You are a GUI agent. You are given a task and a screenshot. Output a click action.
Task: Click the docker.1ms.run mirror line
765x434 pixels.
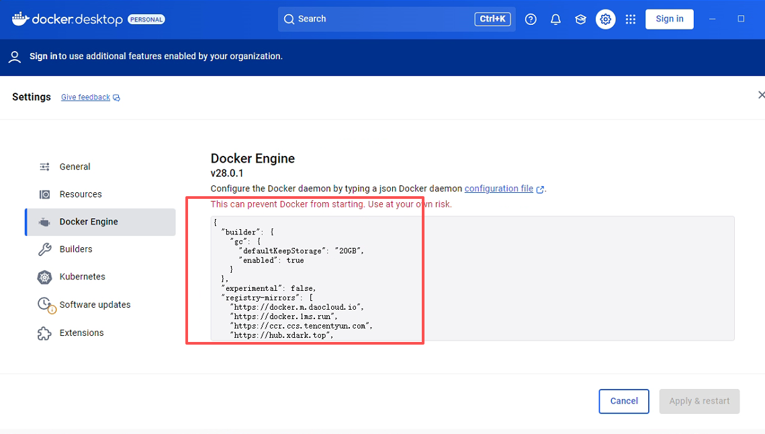click(283, 316)
